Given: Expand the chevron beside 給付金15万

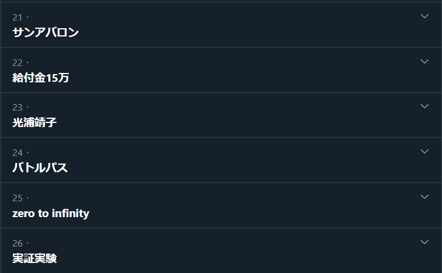Looking at the screenshot, I should (x=425, y=61).
